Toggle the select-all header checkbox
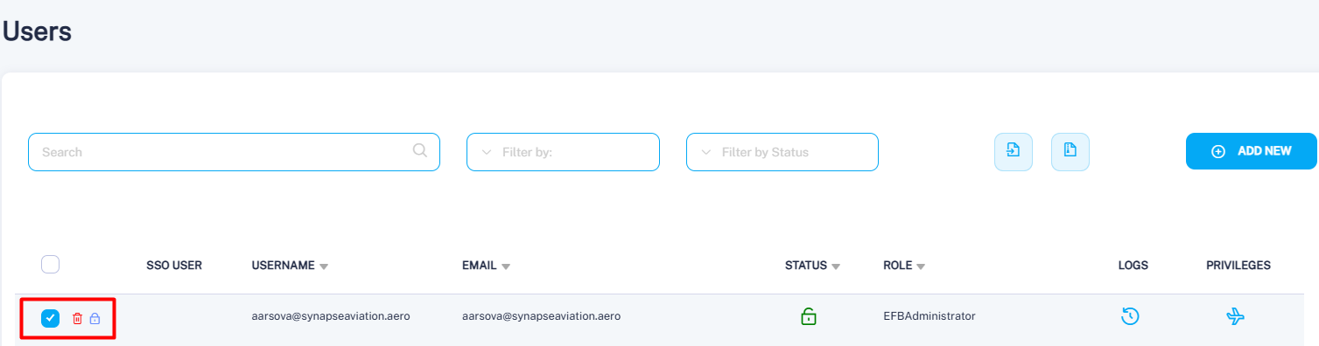Image resolution: width=1319 pixels, height=346 pixels. click(51, 265)
